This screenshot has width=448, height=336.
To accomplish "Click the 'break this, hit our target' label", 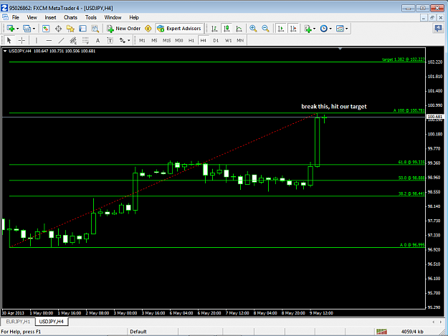I will coord(334,107).
